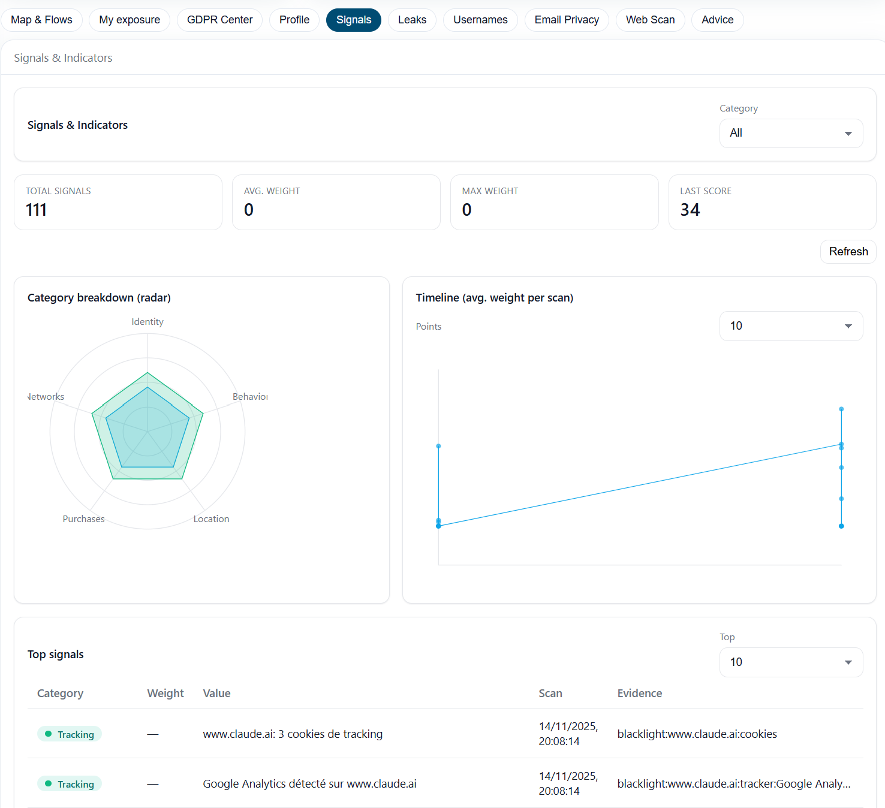Open the Email Privacy tab

(x=567, y=20)
